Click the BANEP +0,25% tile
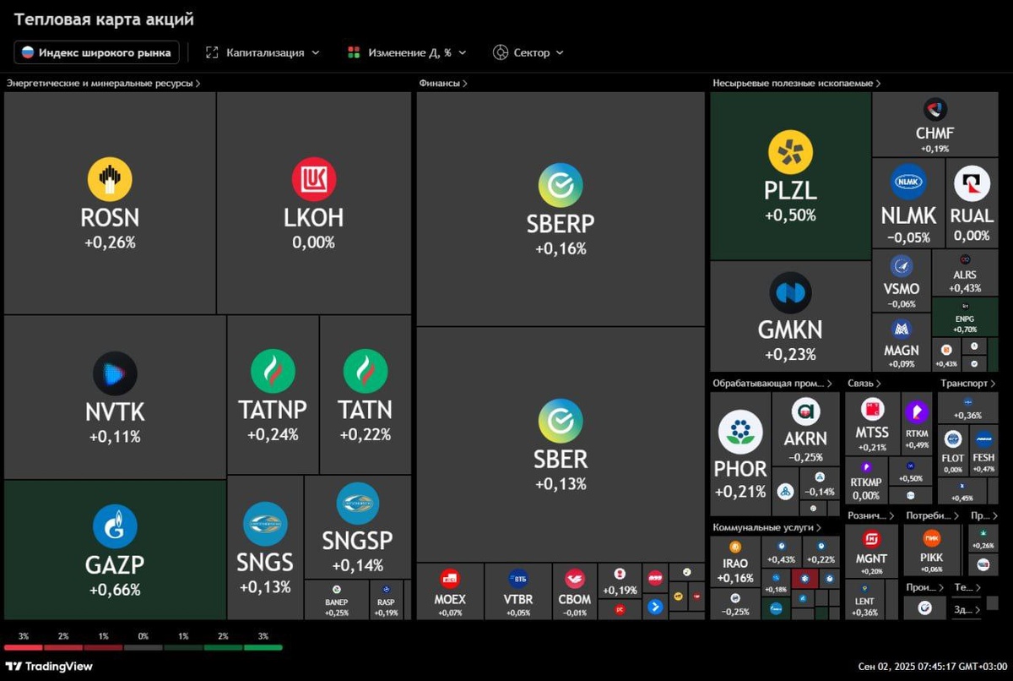The height and width of the screenshot is (681, 1013). (x=337, y=600)
